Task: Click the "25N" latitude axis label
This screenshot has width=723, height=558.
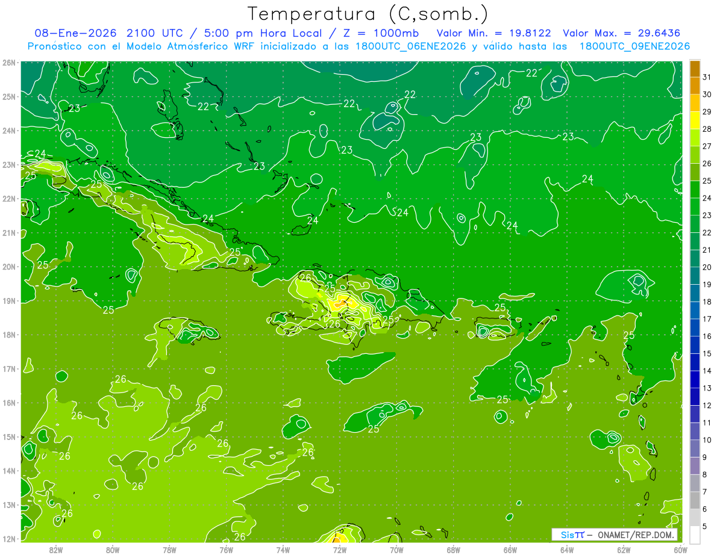Action: tap(8, 96)
